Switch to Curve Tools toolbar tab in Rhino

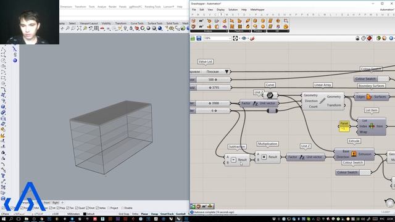point(137,23)
